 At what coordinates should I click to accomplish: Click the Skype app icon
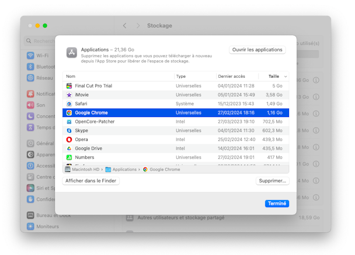pyautogui.click(x=69, y=130)
